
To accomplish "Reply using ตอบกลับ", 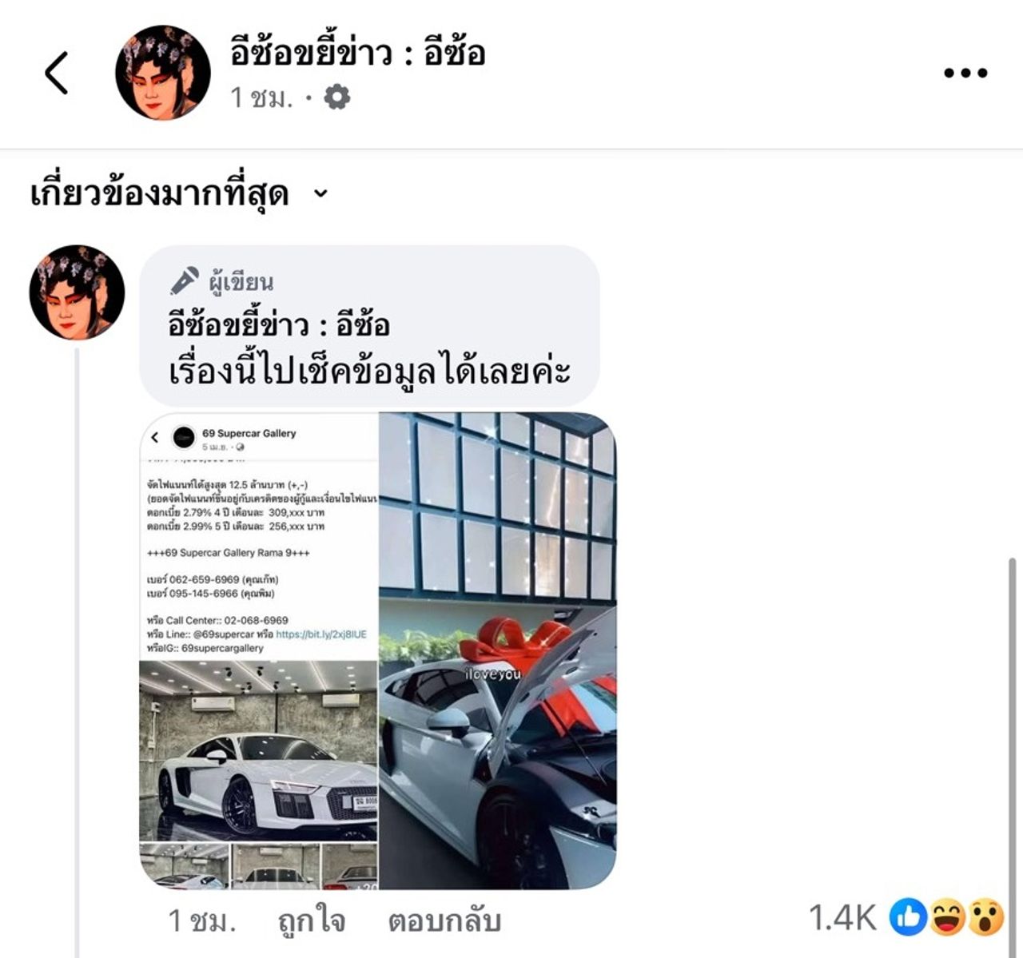I will click(444, 921).
